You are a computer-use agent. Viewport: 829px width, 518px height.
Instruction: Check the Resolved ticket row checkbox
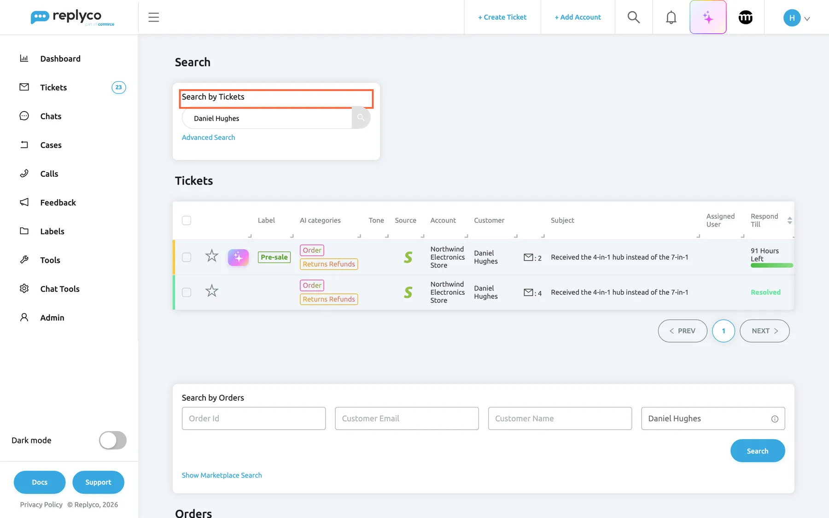click(x=187, y=292)
